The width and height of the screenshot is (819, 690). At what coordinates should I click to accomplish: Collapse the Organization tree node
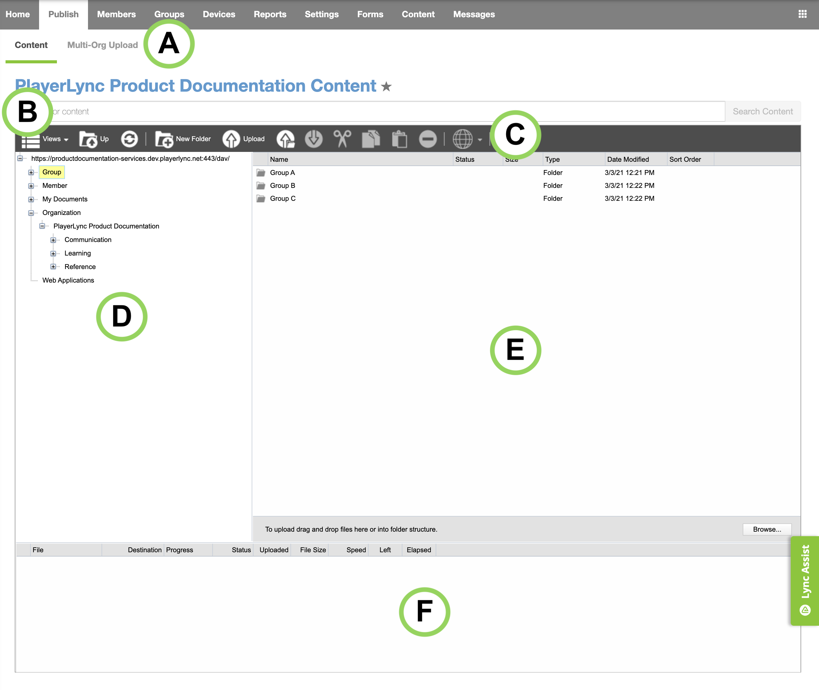tap(31, 213)
